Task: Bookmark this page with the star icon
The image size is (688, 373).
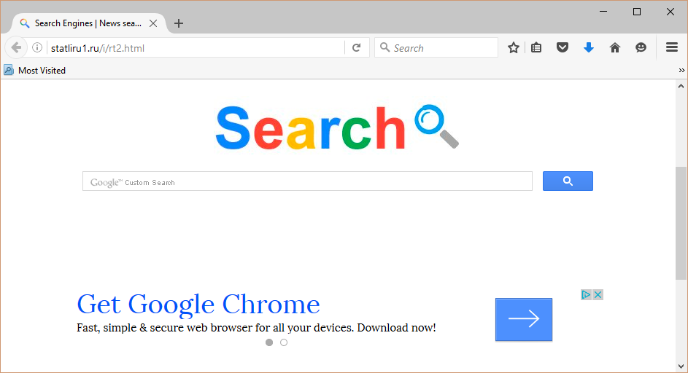Action: click(x=514, y=48)
